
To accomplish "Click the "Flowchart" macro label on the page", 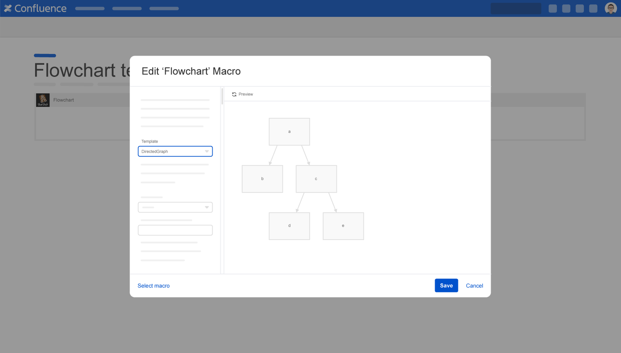I will (64, 100).
